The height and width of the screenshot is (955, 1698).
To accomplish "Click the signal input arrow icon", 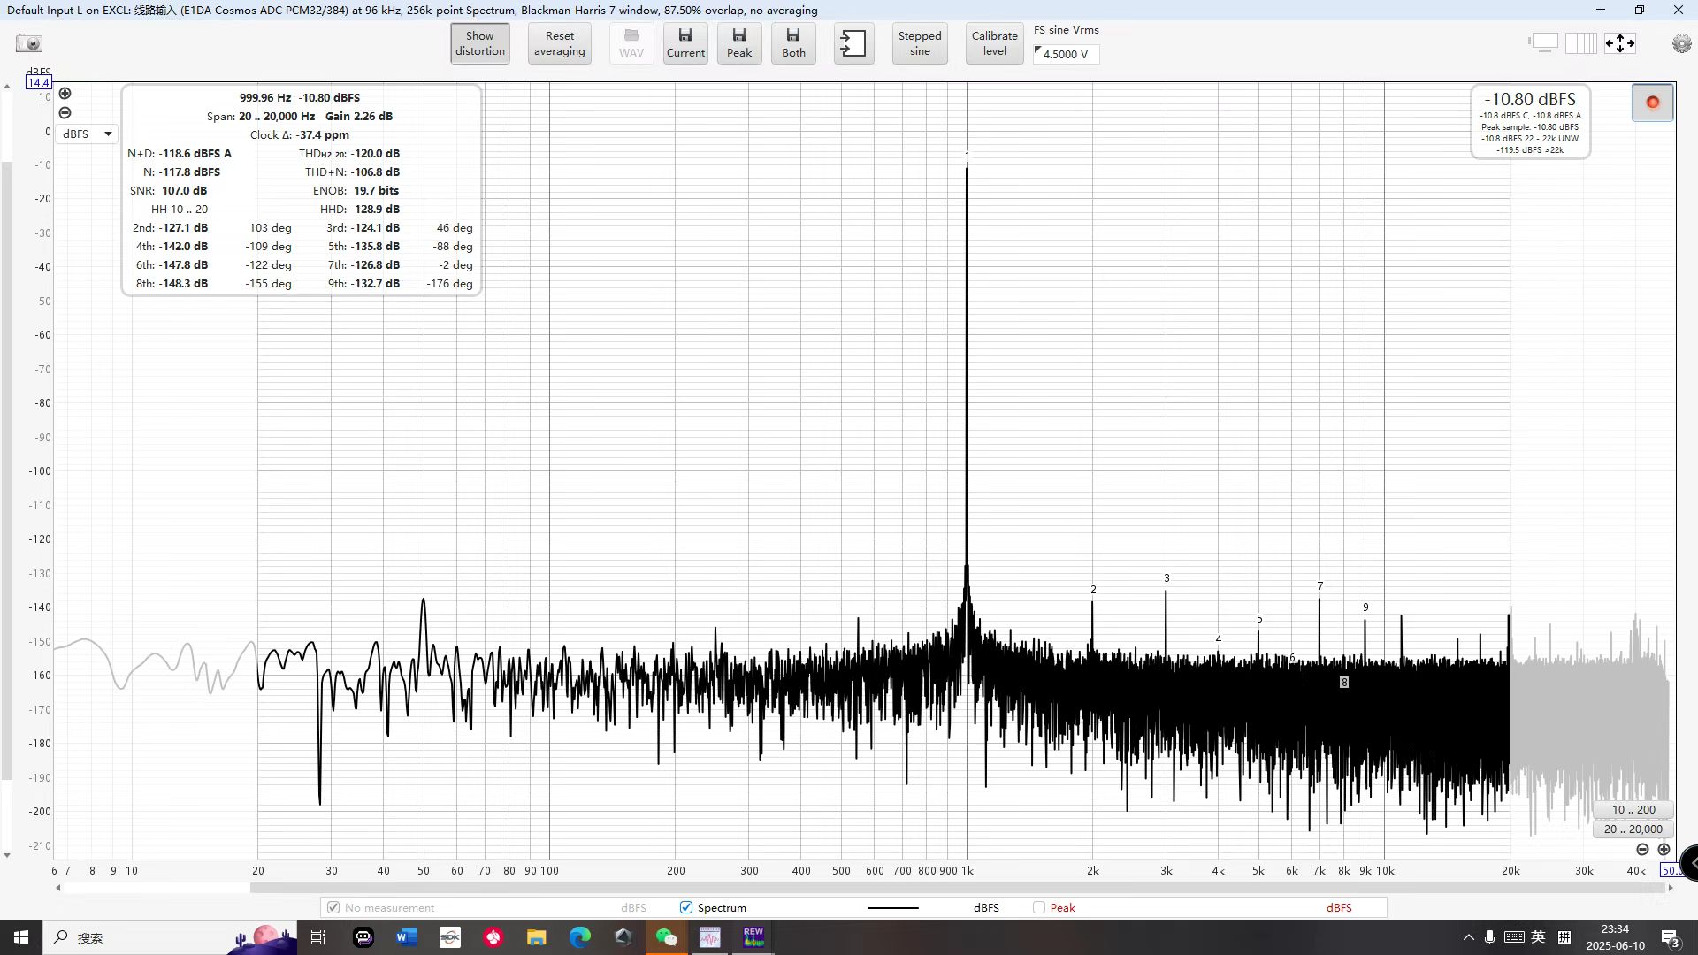I will 853,43.
